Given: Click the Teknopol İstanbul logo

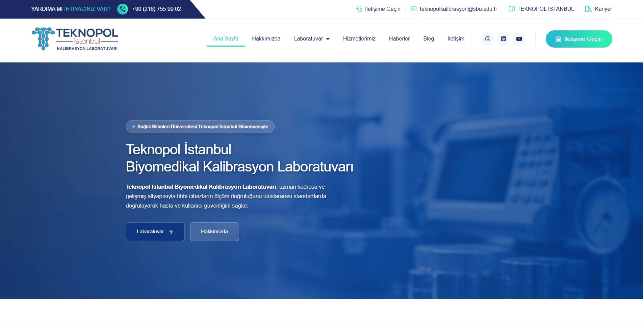Looking at the screenshot, I should [75, 39].
